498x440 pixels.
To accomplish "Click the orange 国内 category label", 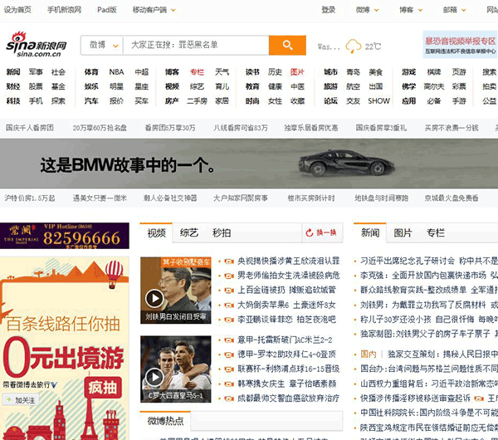I will click(x=369, y=354).
